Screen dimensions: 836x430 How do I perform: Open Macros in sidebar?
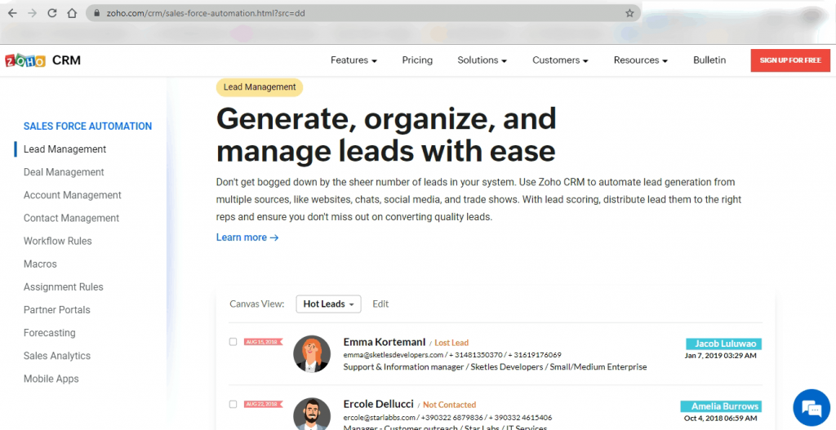tap(40, 264)
